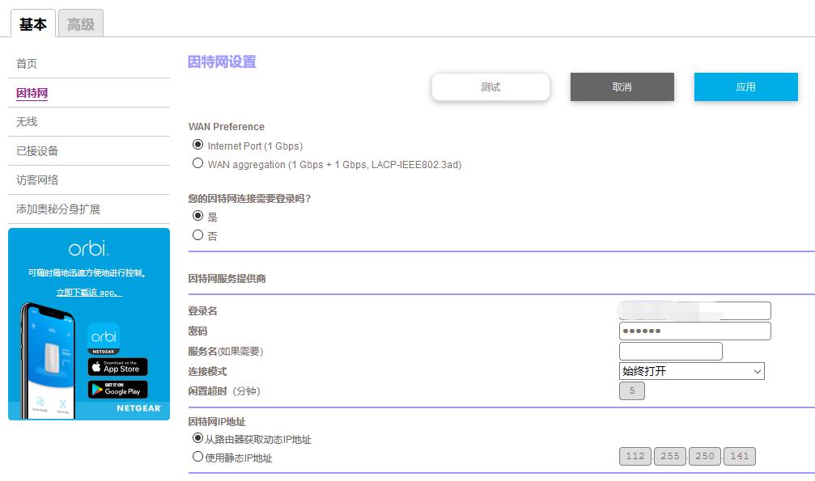
Task: Select the Internet Port (1 Gbps) option
Action: pyautogui.click(x=196, y=146)
